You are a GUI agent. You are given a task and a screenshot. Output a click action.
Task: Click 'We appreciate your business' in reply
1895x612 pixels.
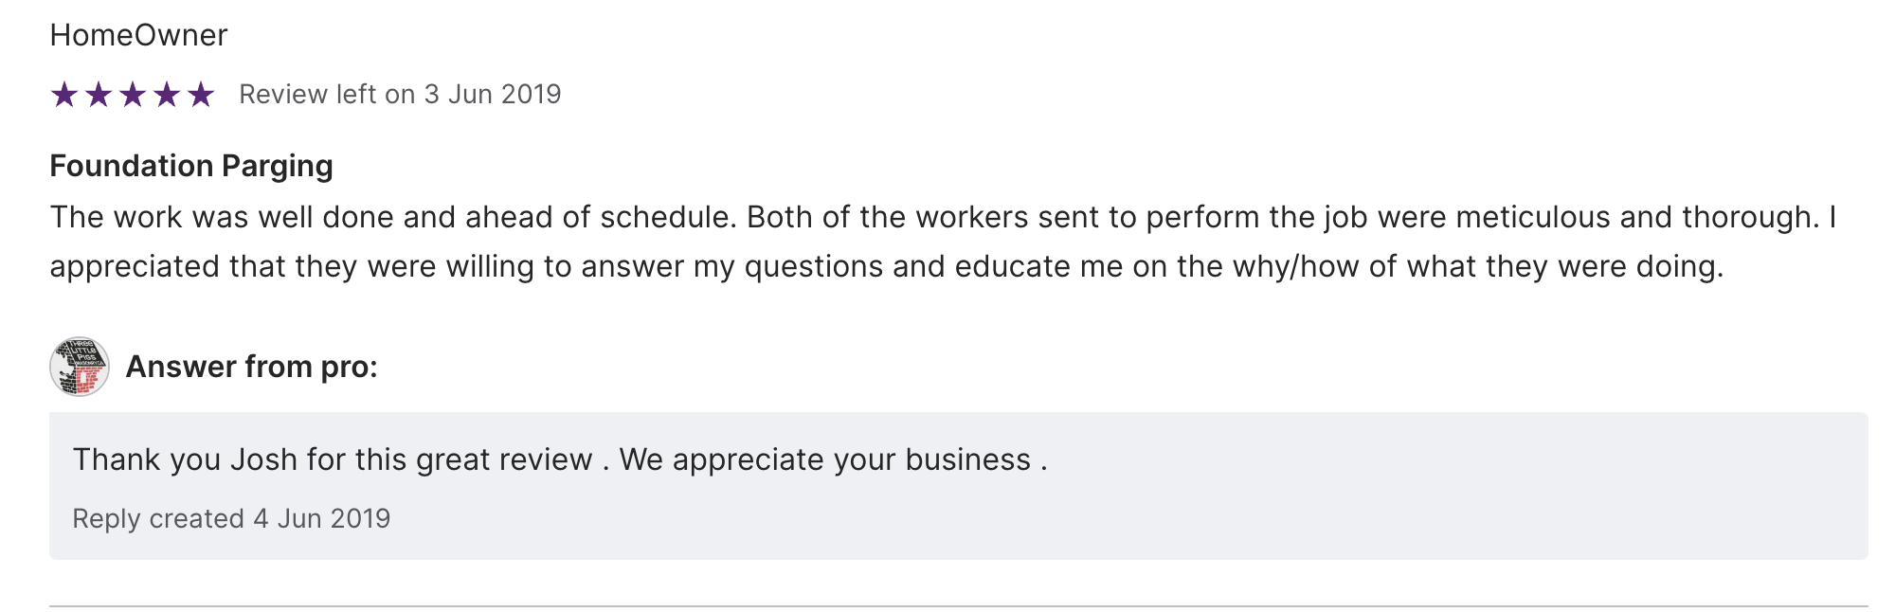point(824,459)
